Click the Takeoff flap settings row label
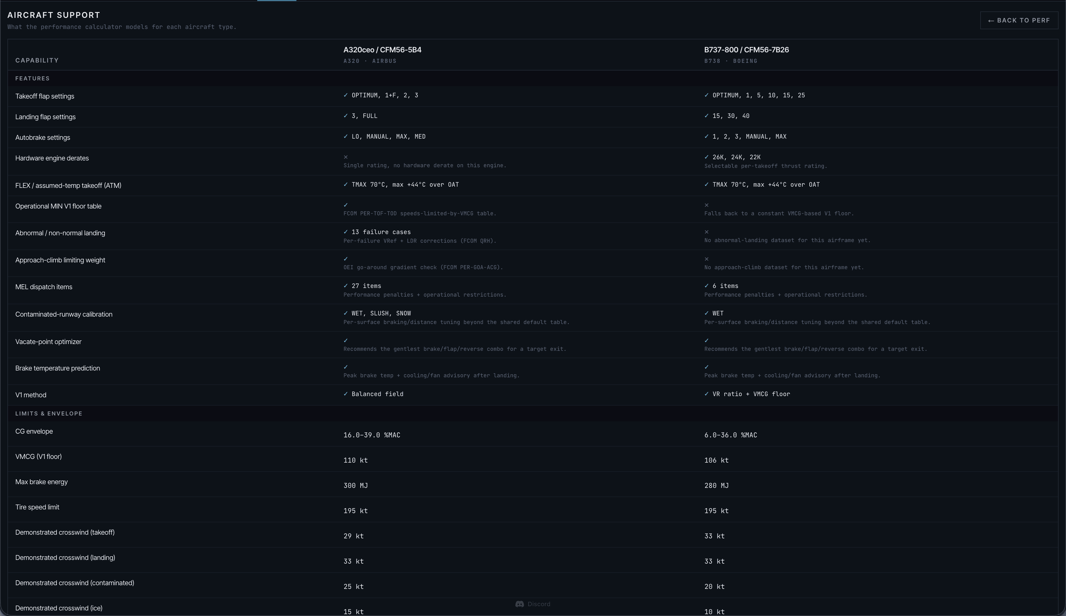Viewport: 1066px width, 616px height. pyautogui.click(x=45, y=96)
